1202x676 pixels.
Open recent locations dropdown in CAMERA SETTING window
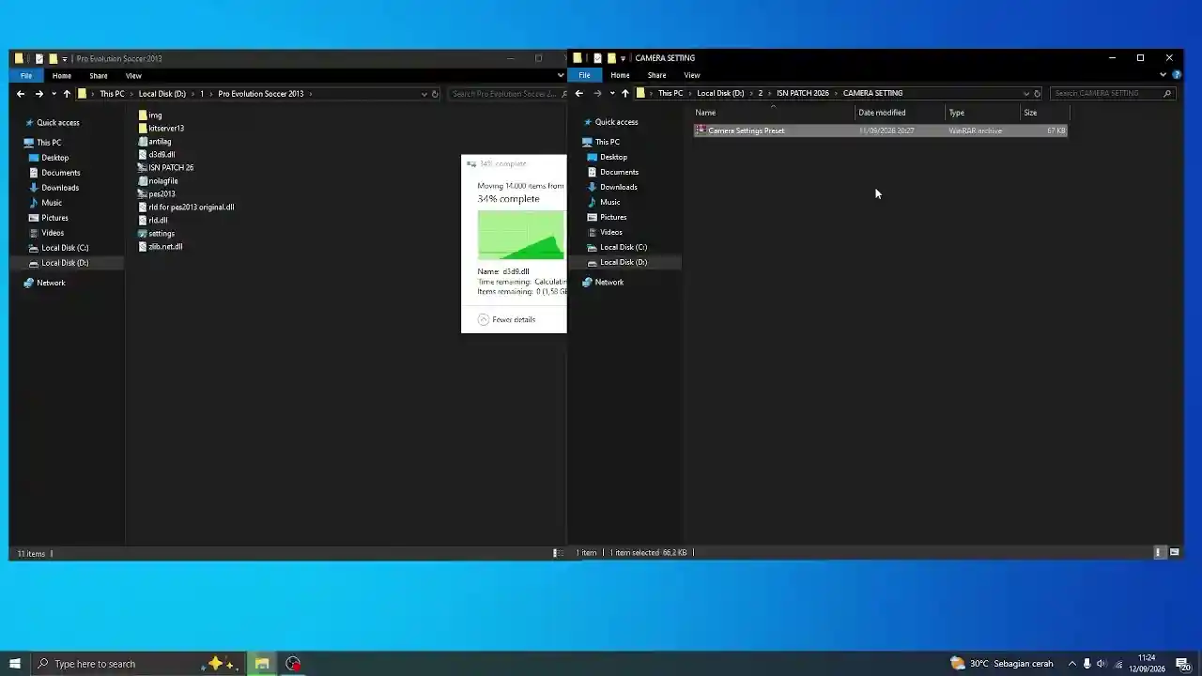(x=612, y=93)
